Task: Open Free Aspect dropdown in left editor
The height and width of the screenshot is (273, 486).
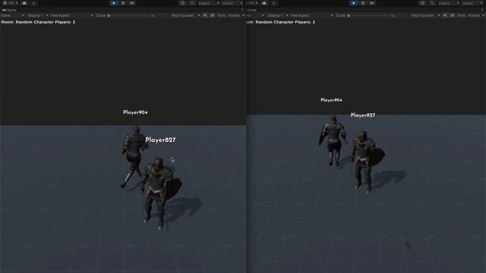Action: (71, 15)
